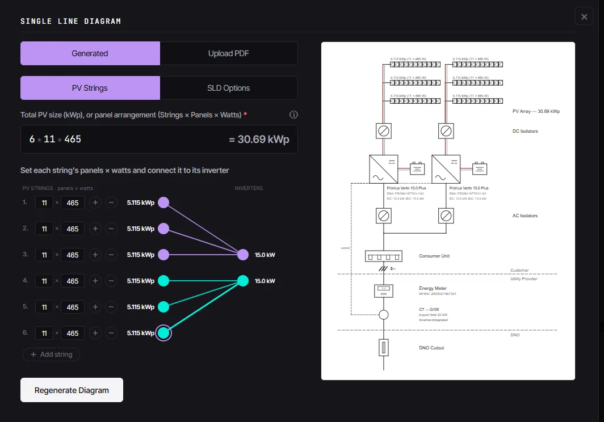Click the info icon beside Total PV size
604x422 pixels.
(293, 115)
